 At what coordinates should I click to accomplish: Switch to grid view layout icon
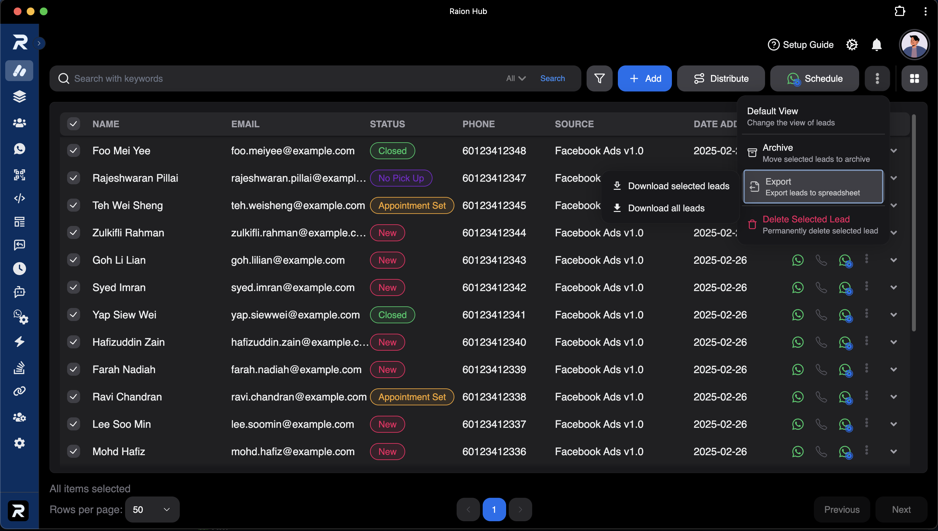point(914,78)
